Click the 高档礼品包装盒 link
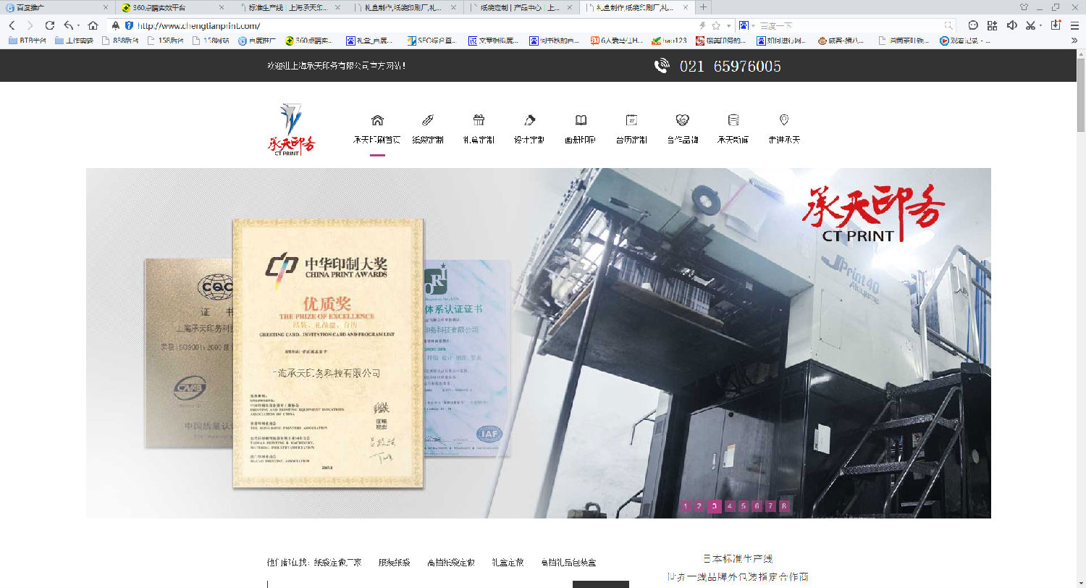The image size is (1086, 588). coord(568,562)
